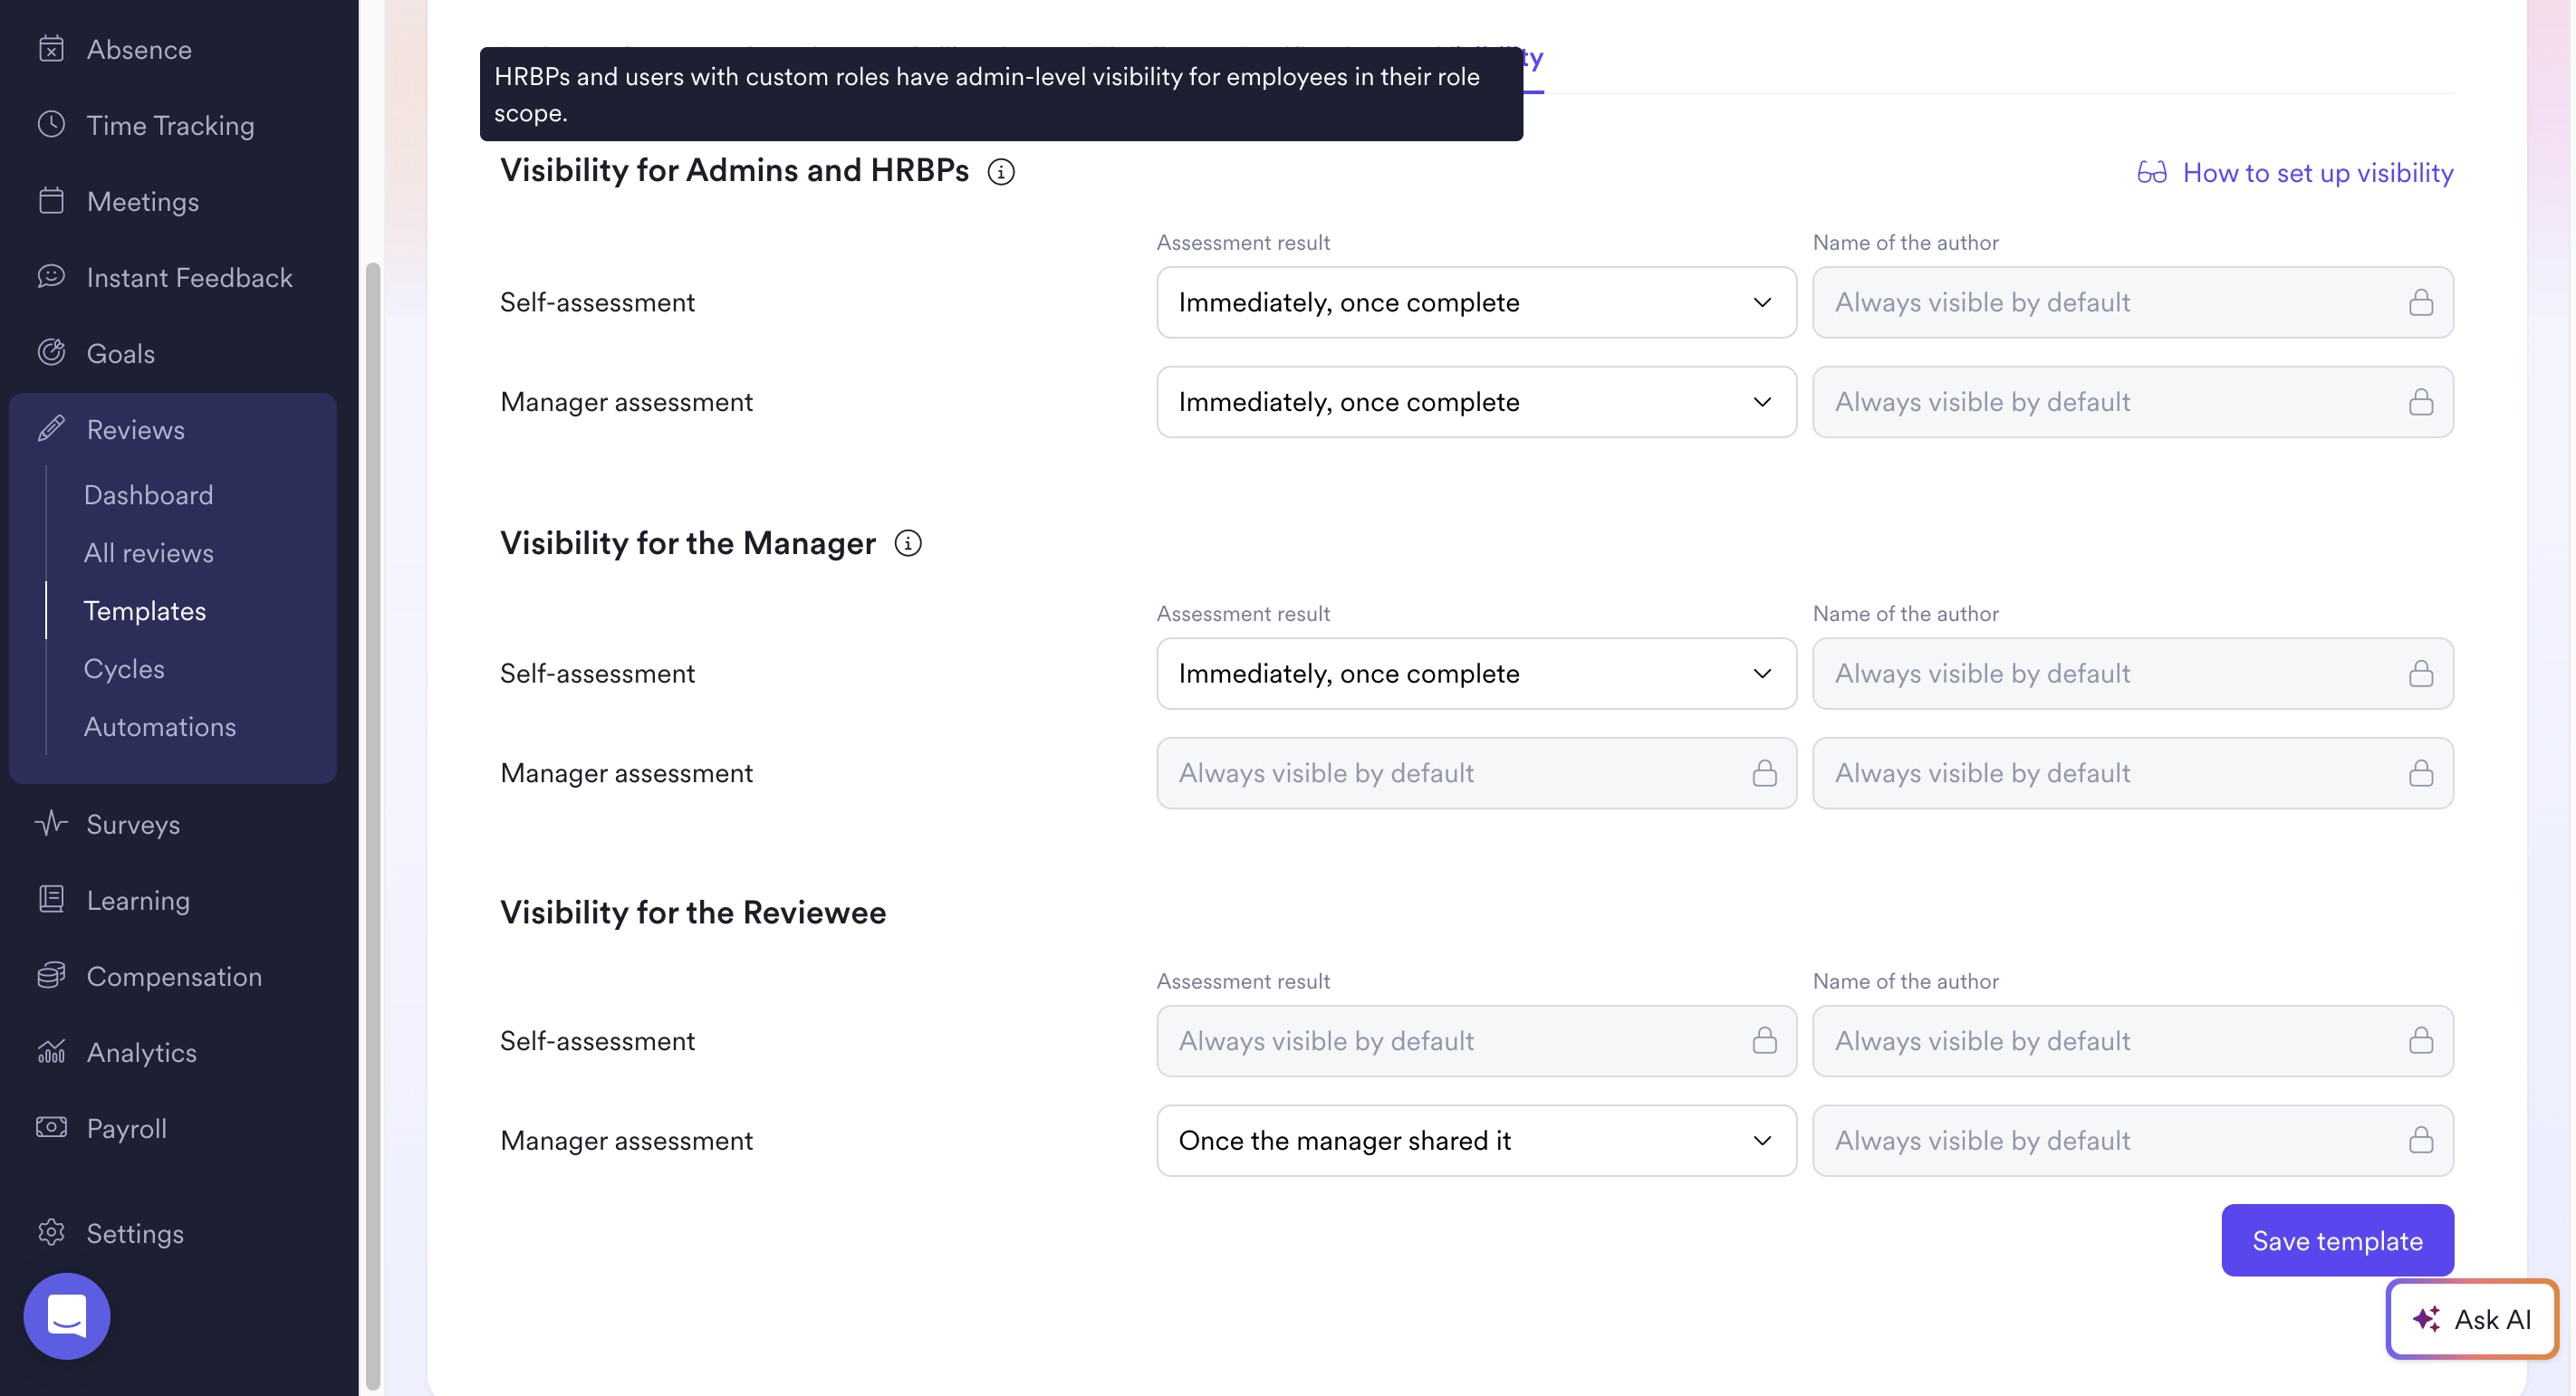
Task: Open Admins self-assessment result dropdown
Action: (1476, 301)
